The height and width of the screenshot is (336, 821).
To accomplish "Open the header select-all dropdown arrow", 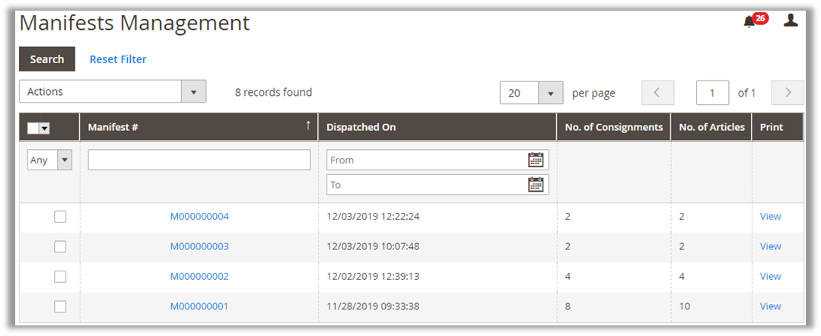I will [44, 128].
